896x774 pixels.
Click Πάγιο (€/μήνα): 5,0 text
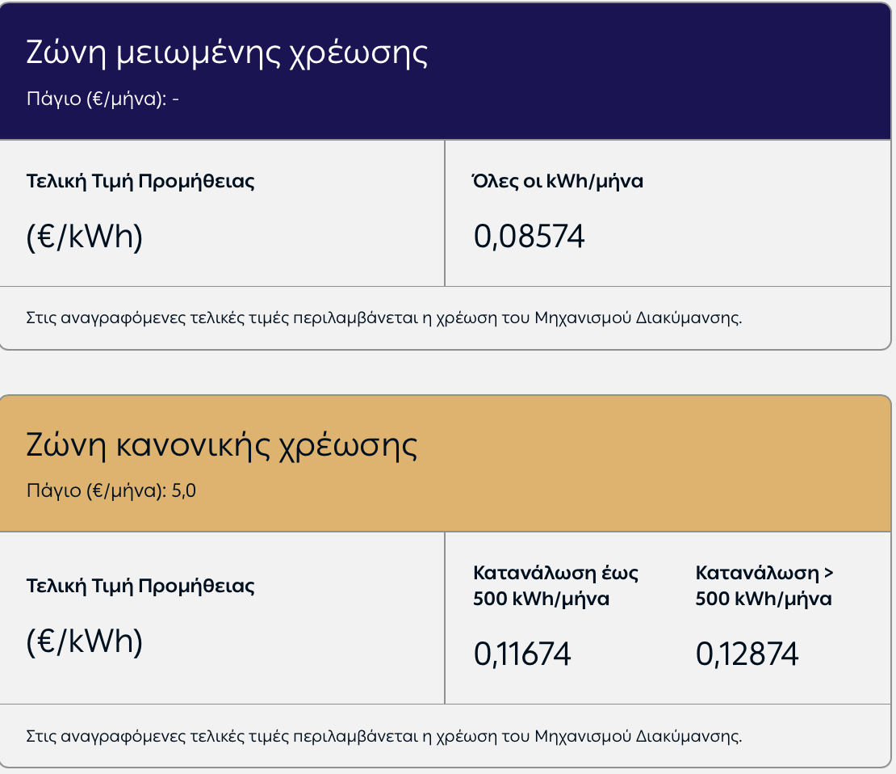[111, 491]
